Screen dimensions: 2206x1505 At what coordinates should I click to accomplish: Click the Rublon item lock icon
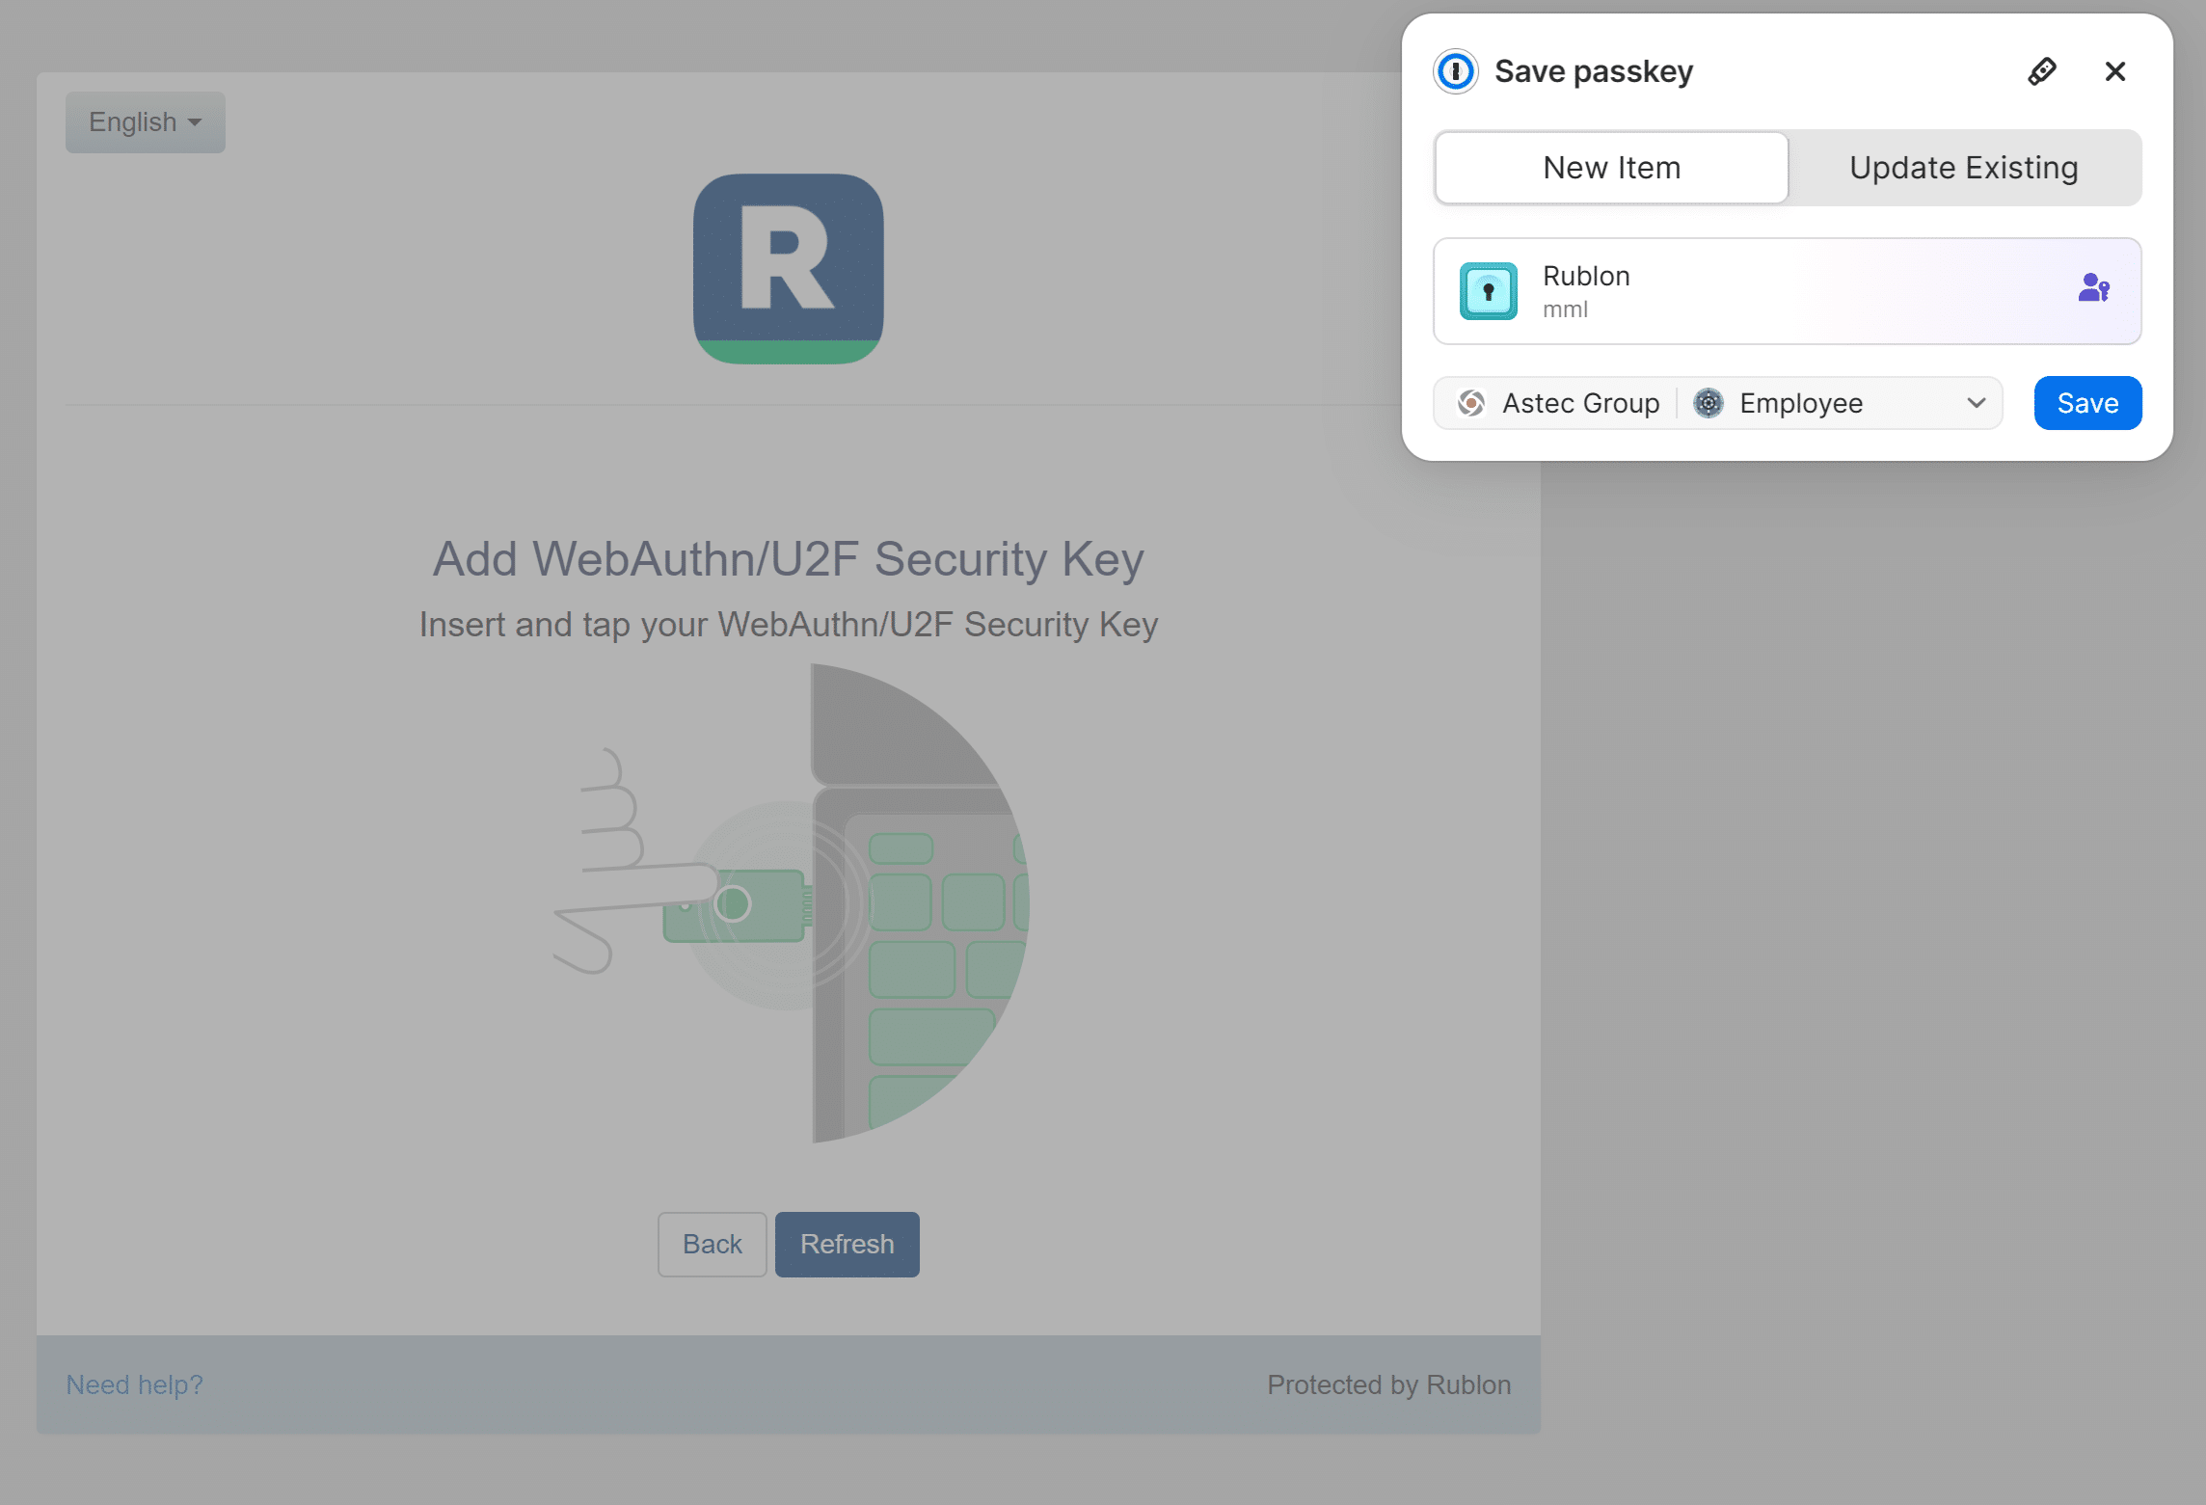(1488, 291)
